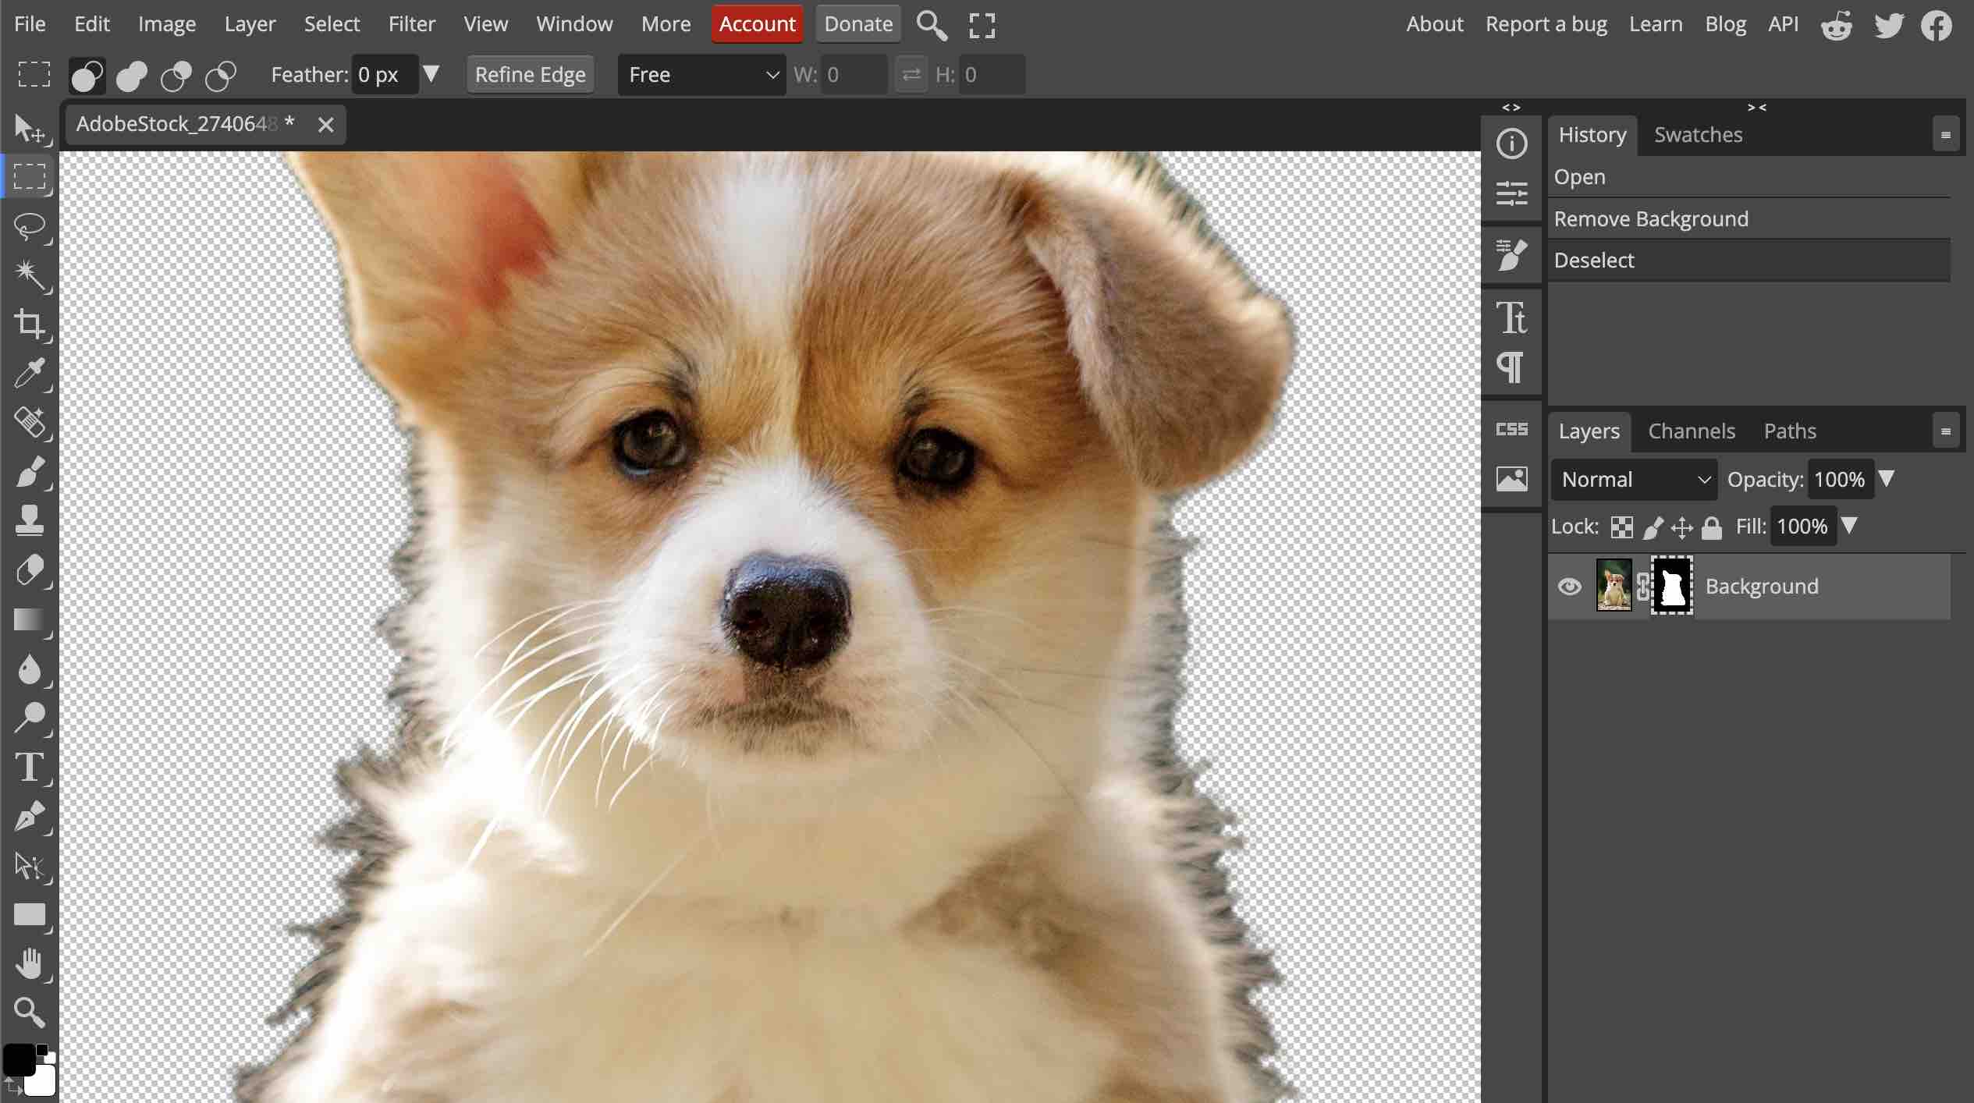Viewport: 1974px width, 1103px height.
Task: Activate the Hand tool
Action: tap(30, 963)
